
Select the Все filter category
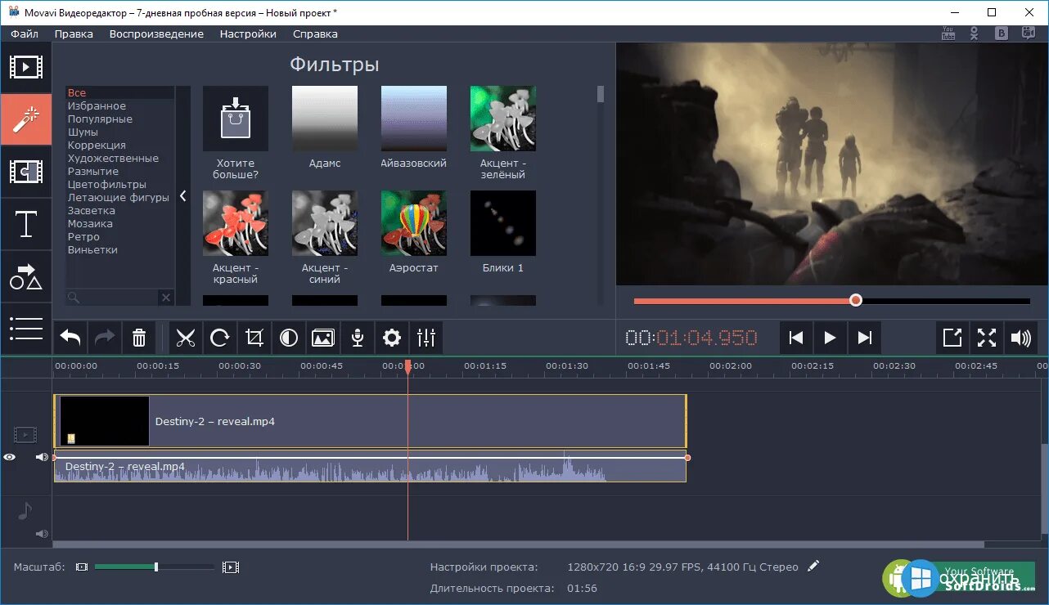pos(119,92)
